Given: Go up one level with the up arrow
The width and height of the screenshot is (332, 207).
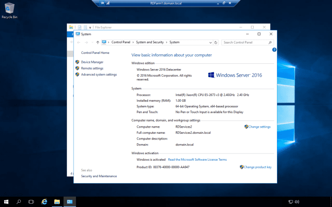Looking at the screenshot, I should coord(98,42).
